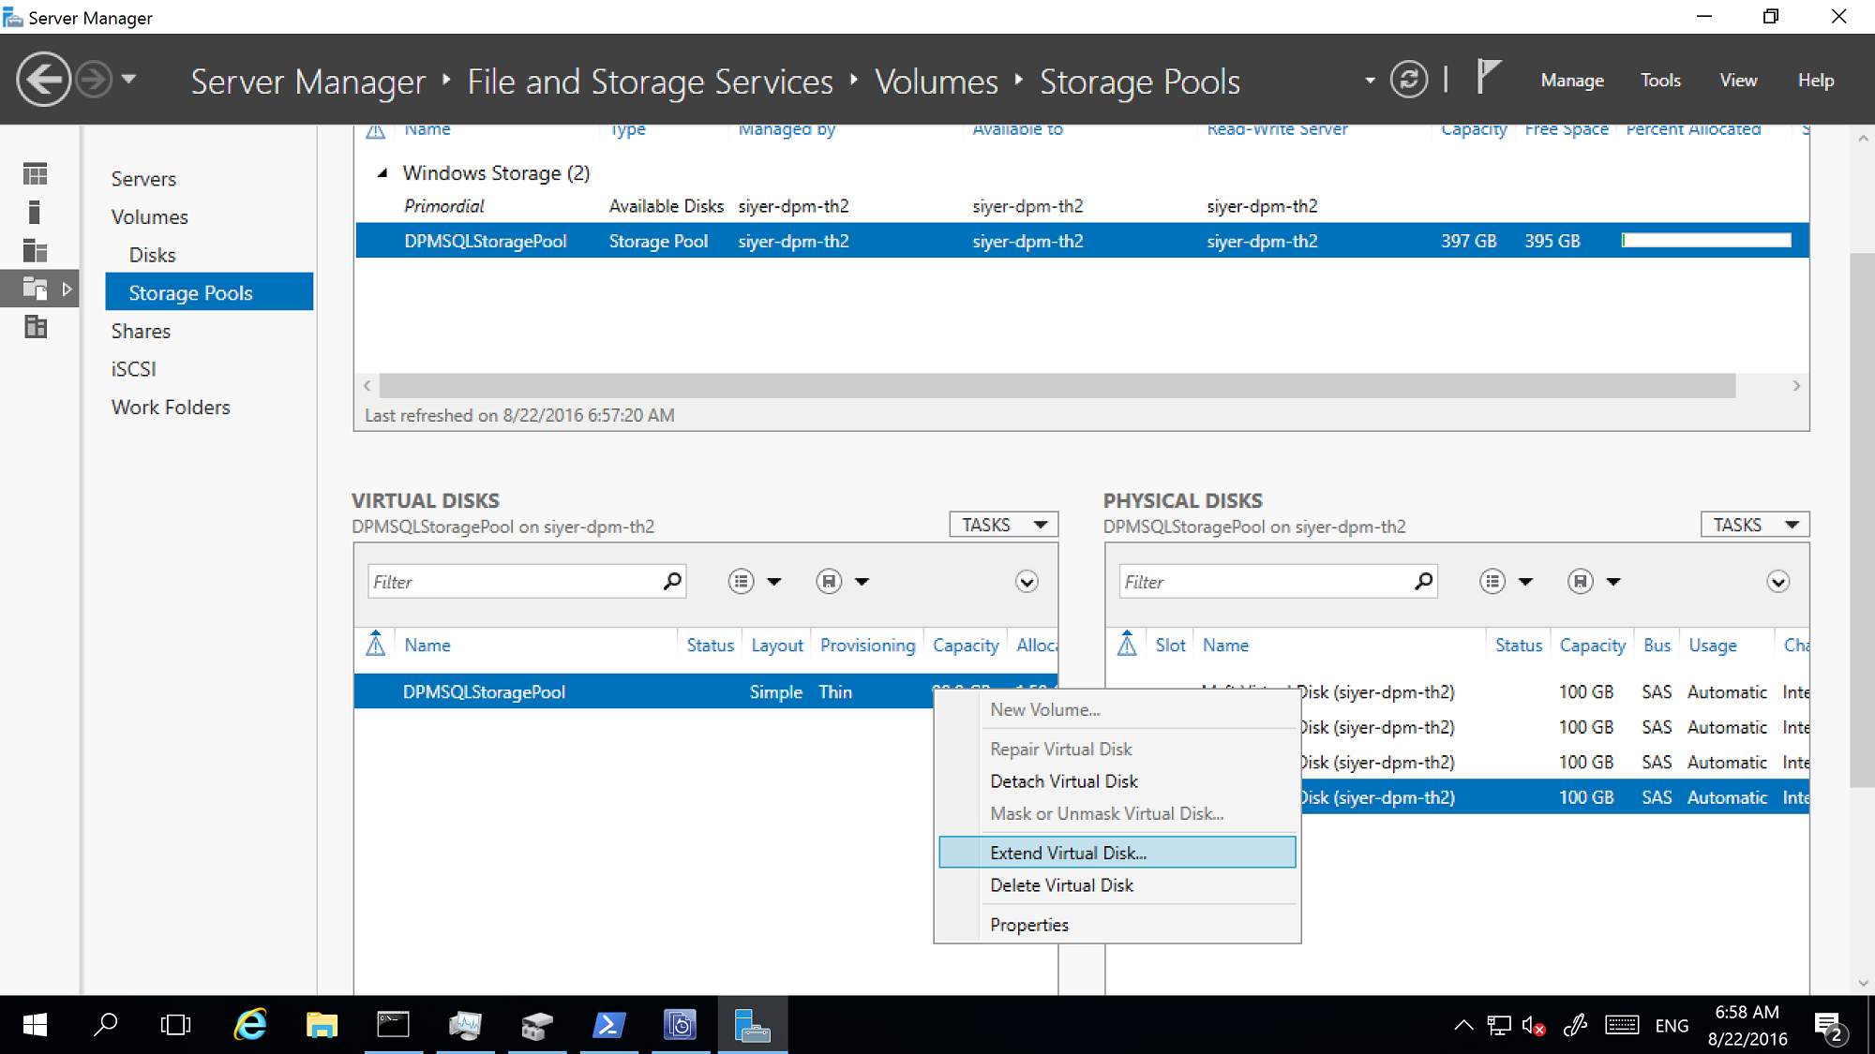Expand the Virtual Disks TASKS dropdown
This screenshot has width=1875, height=1054.
[1004, 524]
